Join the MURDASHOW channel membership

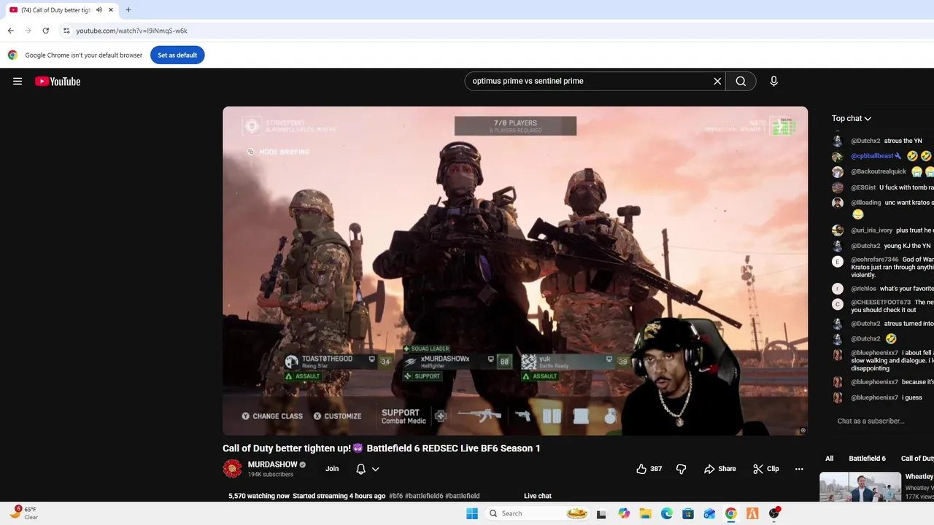[x=332, y=469]
